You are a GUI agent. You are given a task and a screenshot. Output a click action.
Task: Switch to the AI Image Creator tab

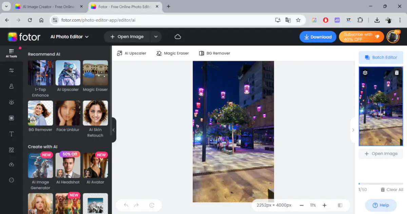(49, 6)
